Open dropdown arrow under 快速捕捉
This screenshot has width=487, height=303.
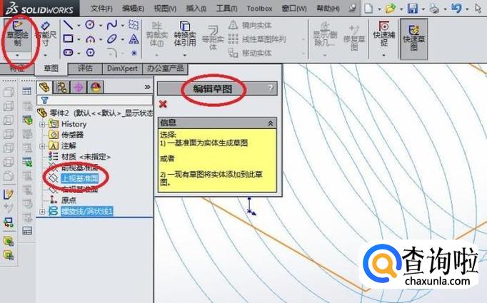(383, 55)
